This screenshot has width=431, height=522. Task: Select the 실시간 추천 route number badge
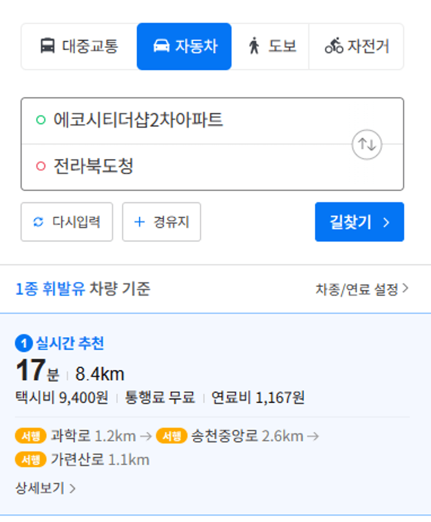click(23, 343)
